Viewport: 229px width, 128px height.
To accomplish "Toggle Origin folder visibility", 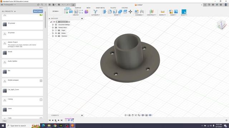I will (56, 30).
